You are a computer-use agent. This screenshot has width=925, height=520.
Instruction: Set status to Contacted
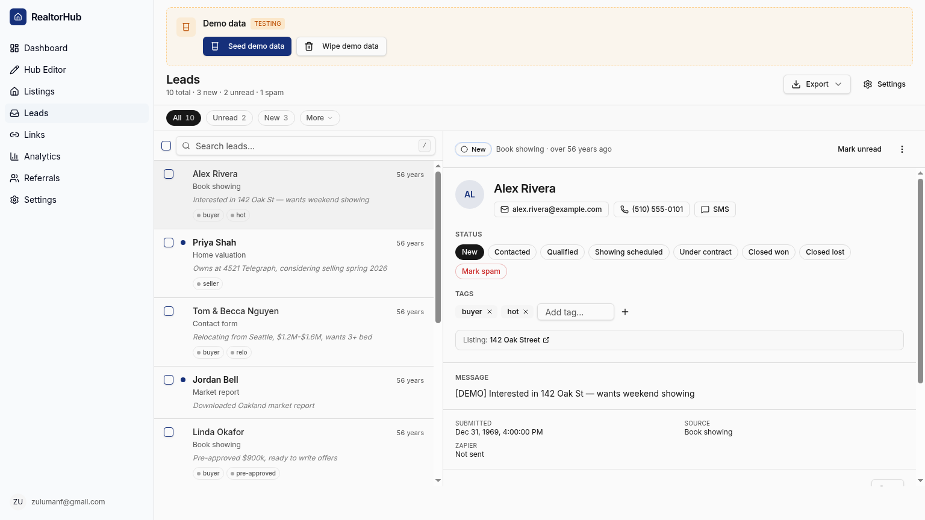(x=512, y=252)
